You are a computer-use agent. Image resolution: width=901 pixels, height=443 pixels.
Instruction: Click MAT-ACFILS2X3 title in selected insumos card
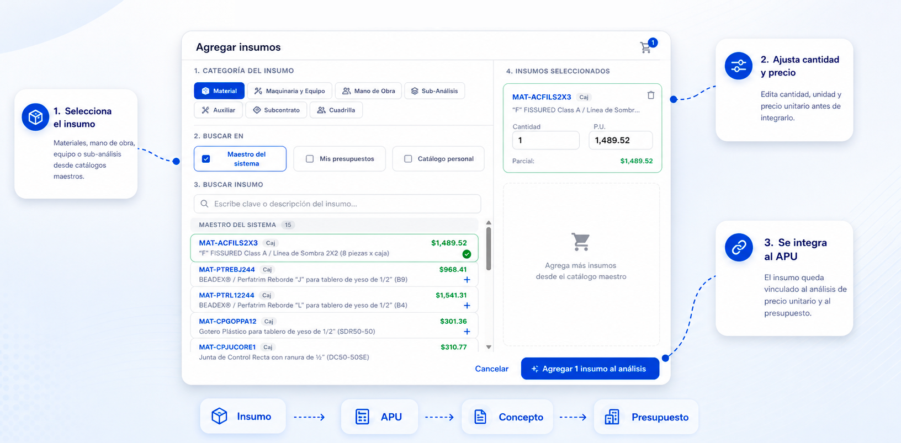point(542,97)
